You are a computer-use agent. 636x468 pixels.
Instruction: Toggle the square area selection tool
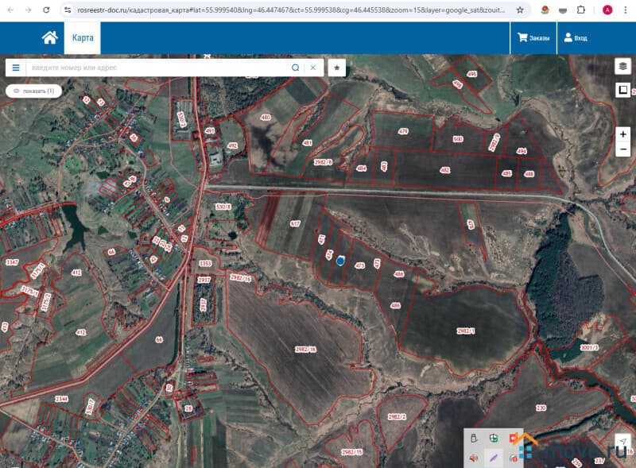[623, 90]
